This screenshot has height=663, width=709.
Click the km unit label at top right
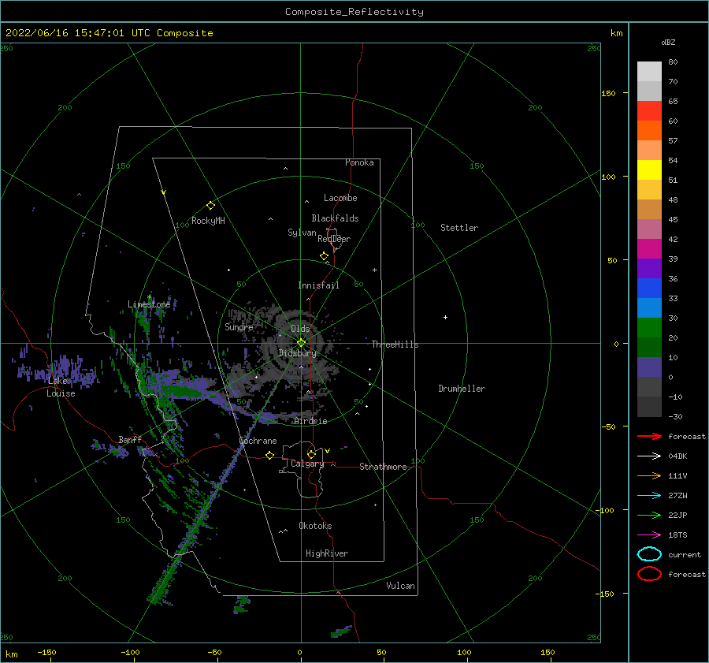pyautogui.click(x=616, y=33)
